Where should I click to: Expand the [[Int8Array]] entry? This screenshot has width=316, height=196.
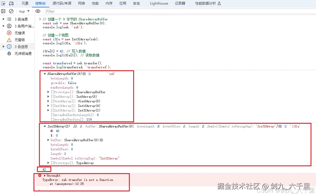click(x=48, y=97)
